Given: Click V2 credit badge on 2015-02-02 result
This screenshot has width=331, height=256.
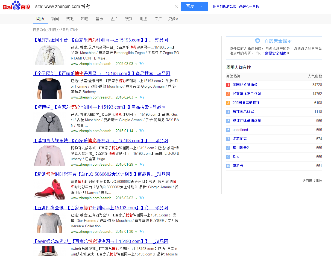Looking at the screenshot, I should [142, 198].
